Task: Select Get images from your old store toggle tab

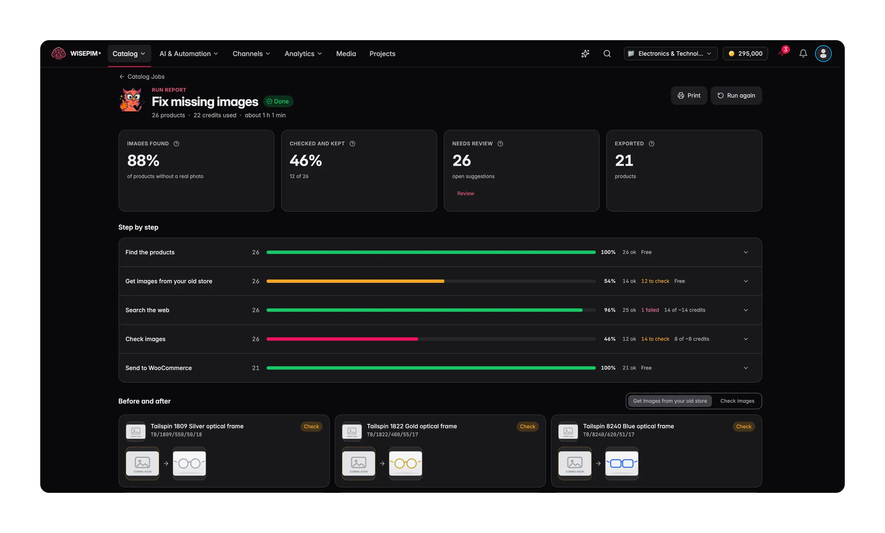Action: pyautogui.click(x=670, y=401)
